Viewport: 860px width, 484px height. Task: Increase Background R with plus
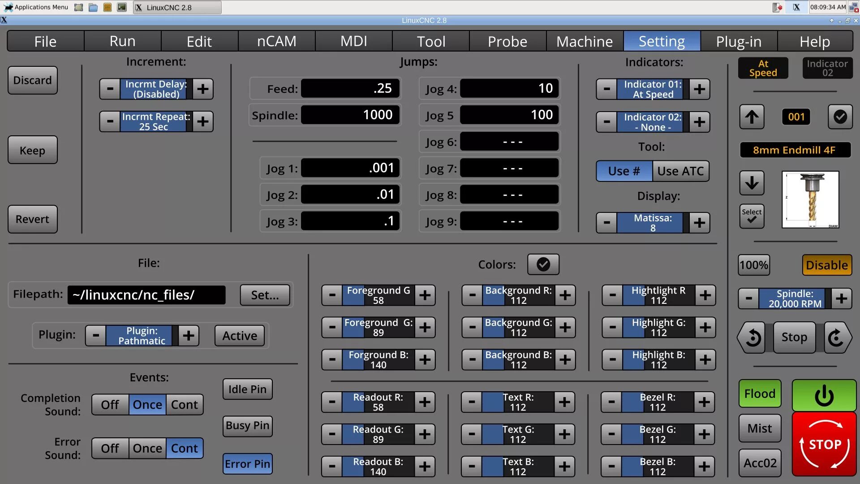565,295
